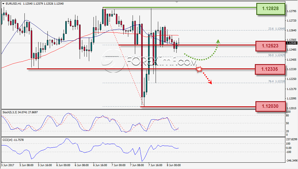
Task: Click CCI scale value 237.8299
Action: [x=292, y=139]
